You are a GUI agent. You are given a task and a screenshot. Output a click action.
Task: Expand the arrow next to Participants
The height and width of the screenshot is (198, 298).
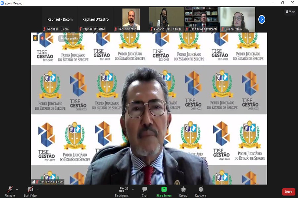tap(133, 189)
